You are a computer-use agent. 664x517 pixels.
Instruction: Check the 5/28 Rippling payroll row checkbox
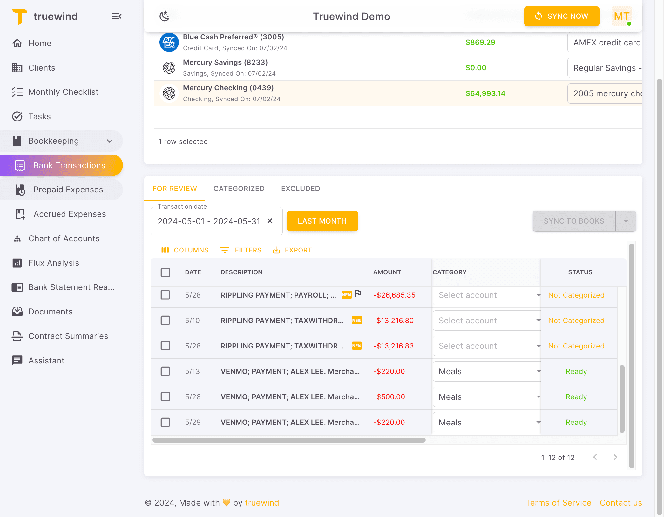click(x=165, y=295)
